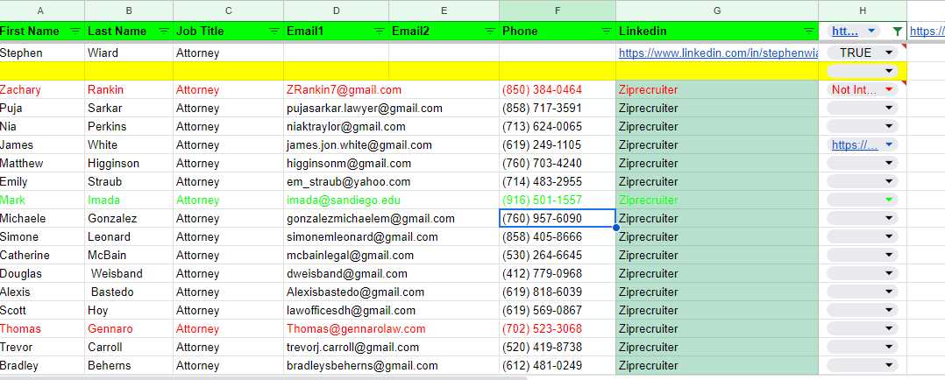
Task: Click Thomas Gennaro's phone number cell
Action: [x=542, y=328]
